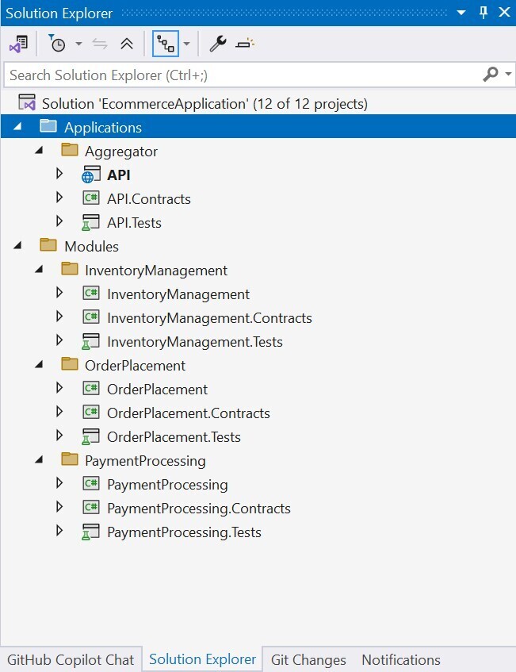This screenshot has height=672, width=516.
Task: Select PaymentProcessing.Contracts project name
Action: coord(199,509)
